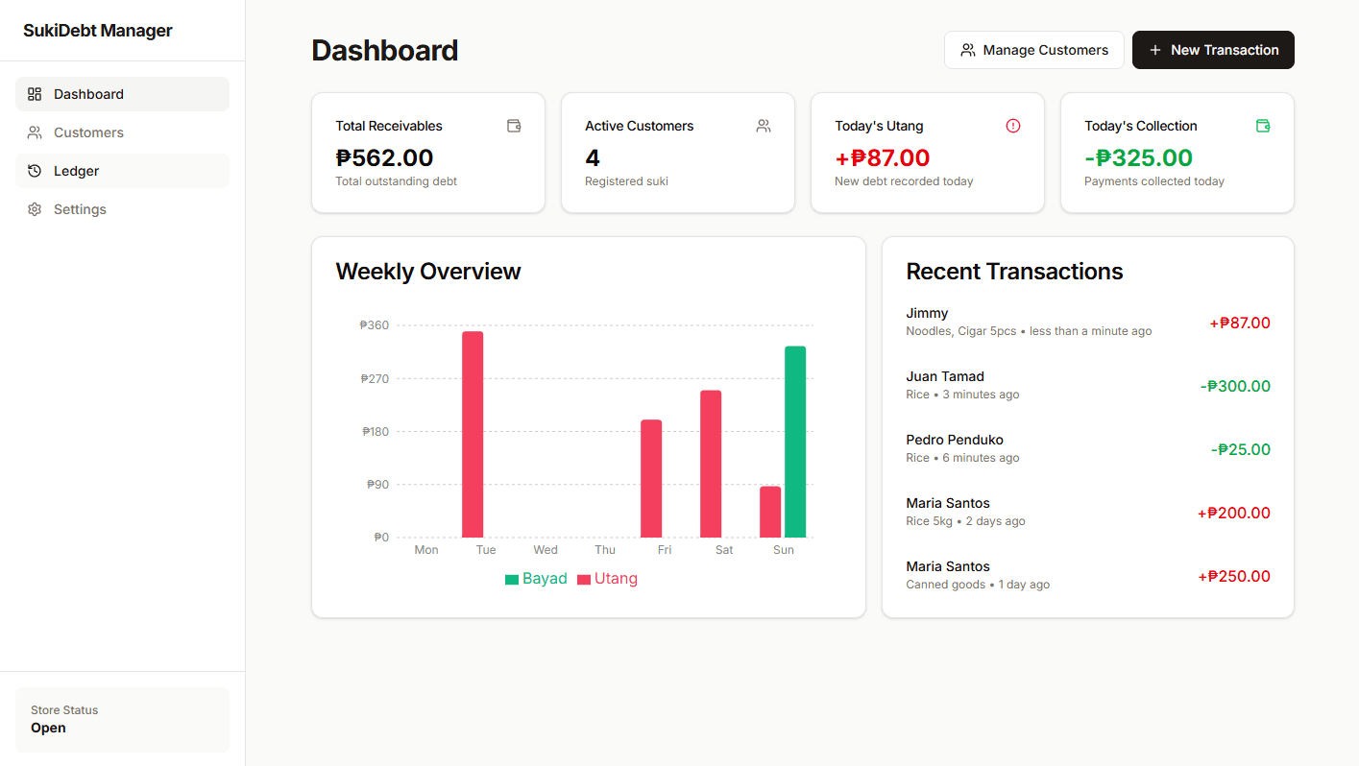Click the people icon inside Manage Customers button

tap(967, 50)
